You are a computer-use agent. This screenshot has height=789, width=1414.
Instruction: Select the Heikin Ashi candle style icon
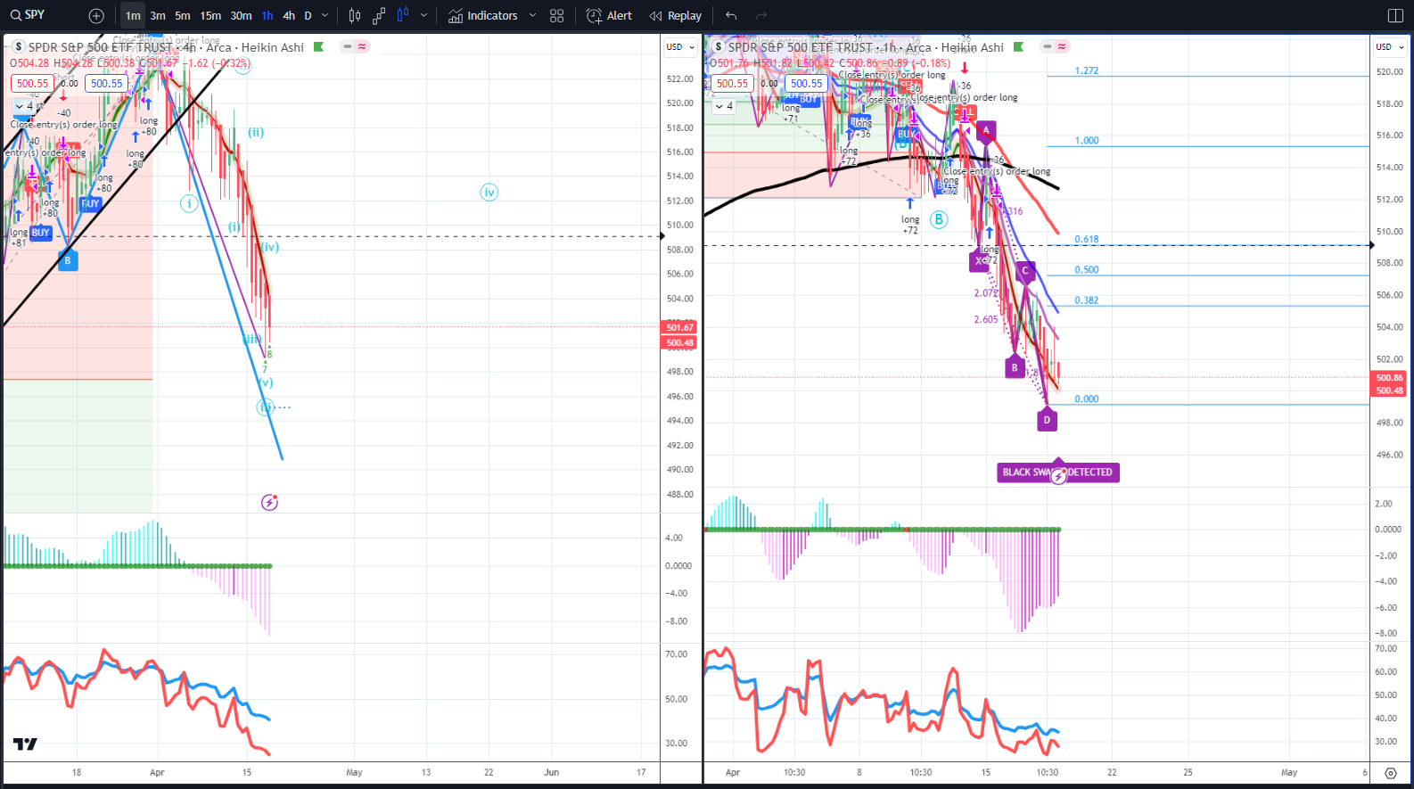[x=403, y=15]
